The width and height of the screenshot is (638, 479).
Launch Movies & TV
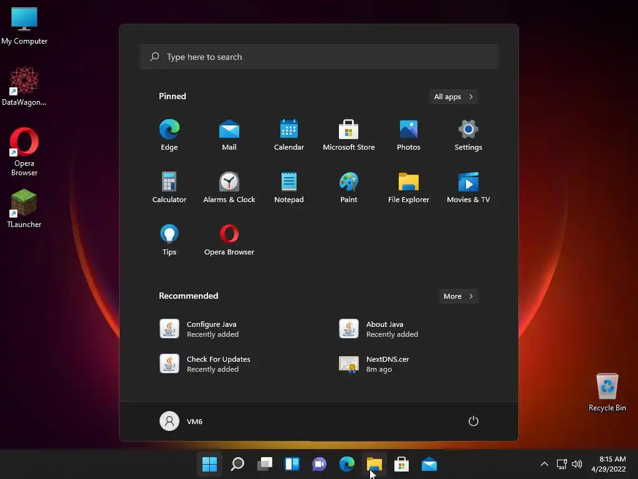click(x=469, y=187)
